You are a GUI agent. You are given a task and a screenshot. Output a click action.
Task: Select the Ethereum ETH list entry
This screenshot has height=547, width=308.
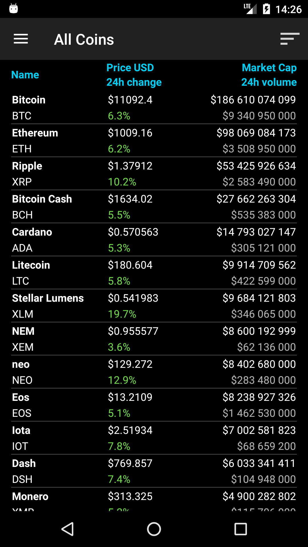coord(154,141)
